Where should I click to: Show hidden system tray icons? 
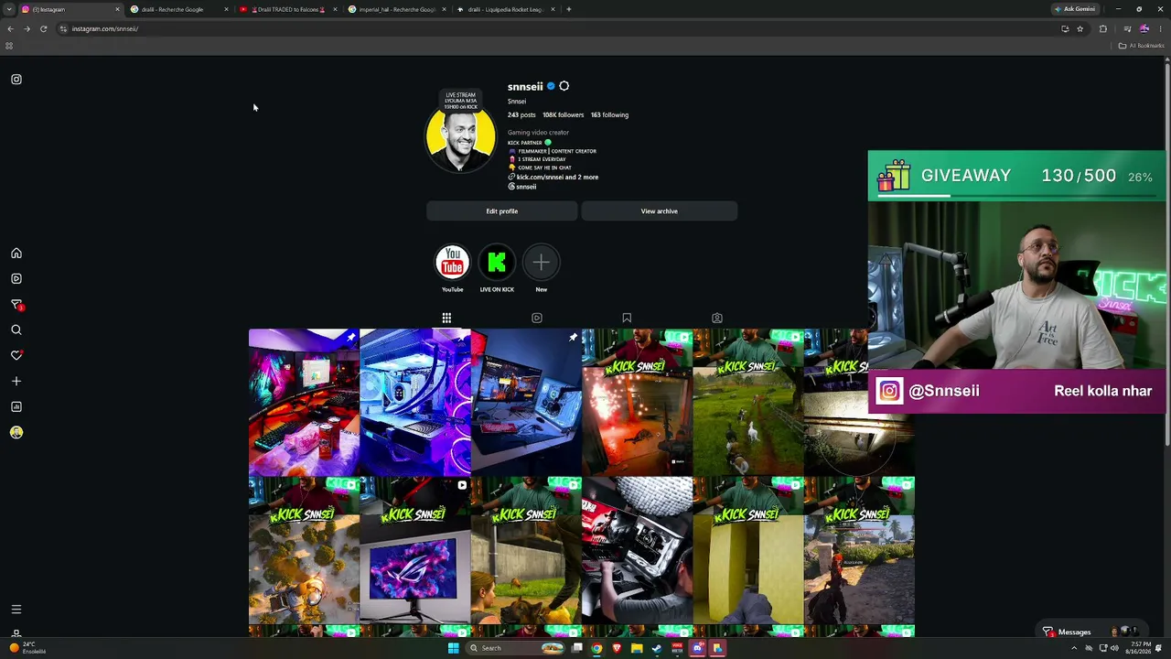click(x=1074, y=649)
